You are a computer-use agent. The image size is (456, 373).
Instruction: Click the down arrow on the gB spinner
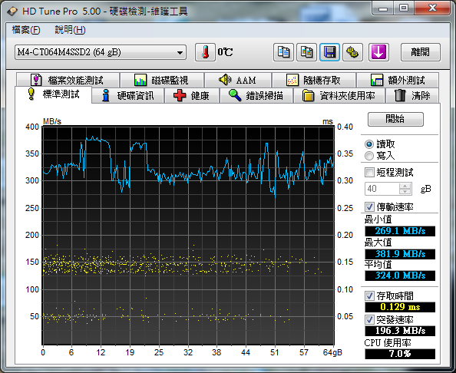point(405,191)
